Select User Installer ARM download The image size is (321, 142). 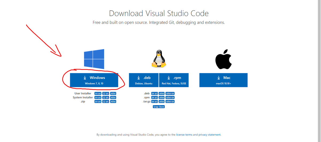[x=113, y=93]
